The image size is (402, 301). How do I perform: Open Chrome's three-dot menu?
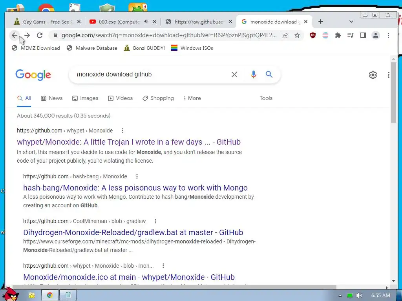(388, 35)
